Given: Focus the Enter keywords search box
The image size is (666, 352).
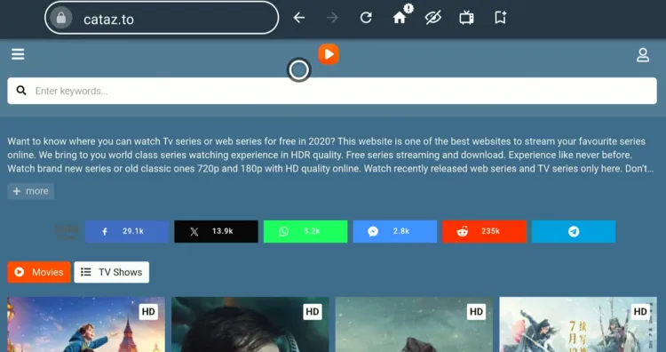Looking at the screenshot, I should point(332,91).
